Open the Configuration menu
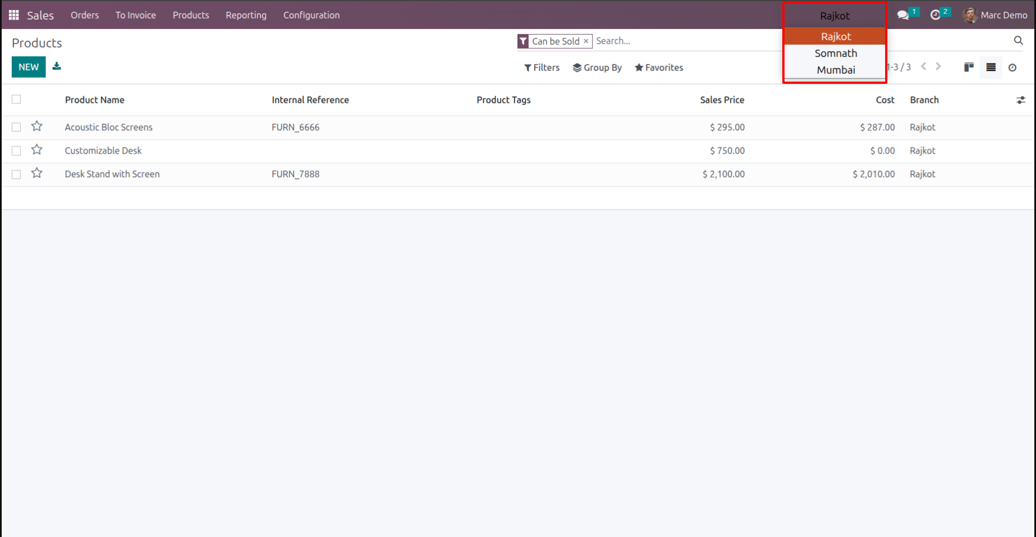This screenshot has height=537, width=1036. click(311, 15)
